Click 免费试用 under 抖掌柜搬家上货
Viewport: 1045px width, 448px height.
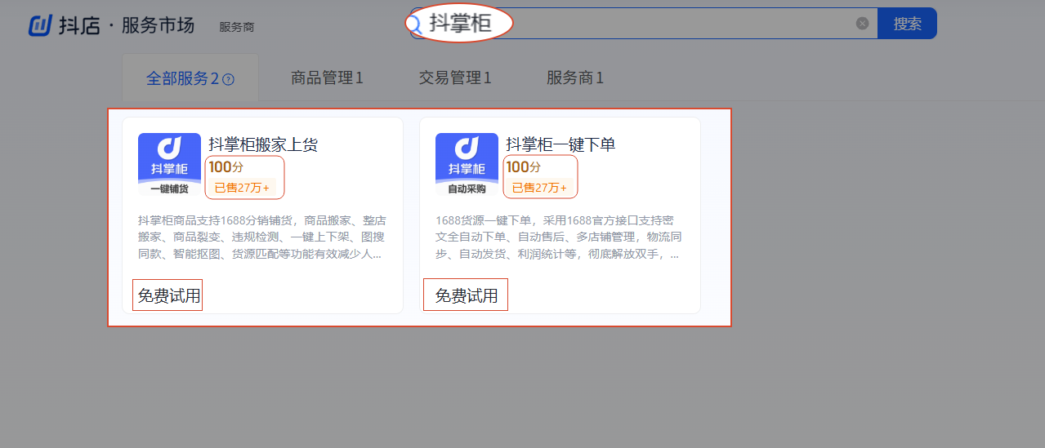168,295
